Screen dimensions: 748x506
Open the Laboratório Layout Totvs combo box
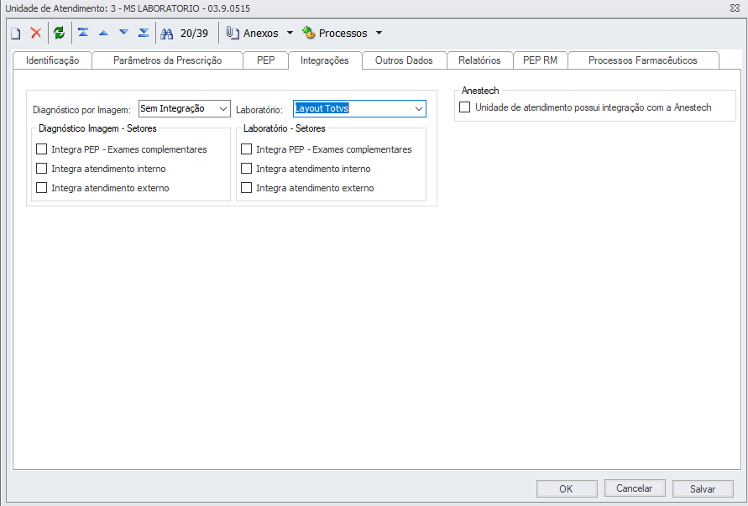click(x=359, y=109)
